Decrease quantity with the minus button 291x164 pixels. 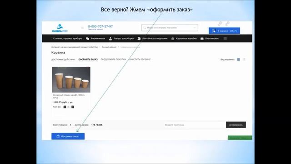(x=65, y=107)
